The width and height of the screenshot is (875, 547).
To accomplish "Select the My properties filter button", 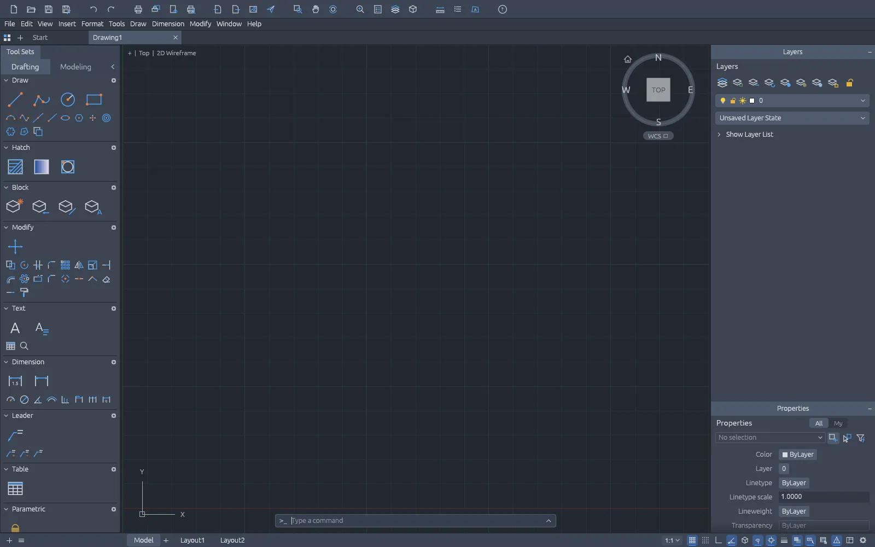I will (x=838, y=423).
